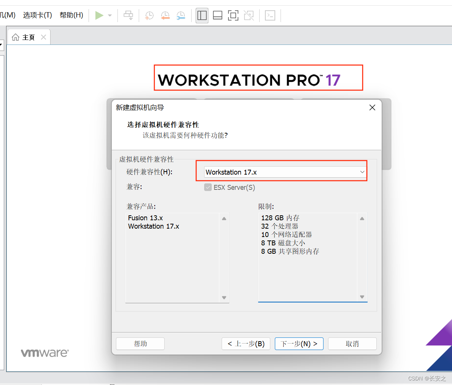Toggle the ESX Server(S) checkbox

click(208, 188)
